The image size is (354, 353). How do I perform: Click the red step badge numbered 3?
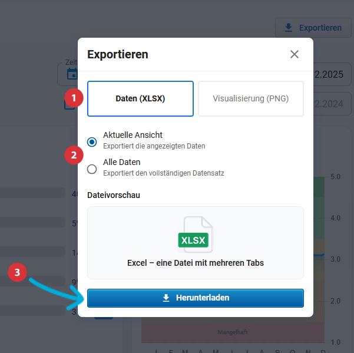[x=18, y=272]
